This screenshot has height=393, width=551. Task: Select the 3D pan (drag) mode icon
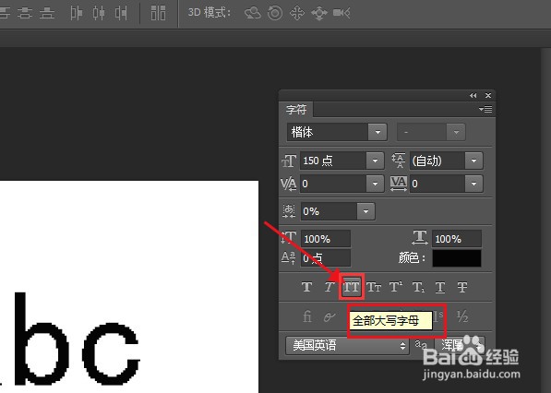297,13
